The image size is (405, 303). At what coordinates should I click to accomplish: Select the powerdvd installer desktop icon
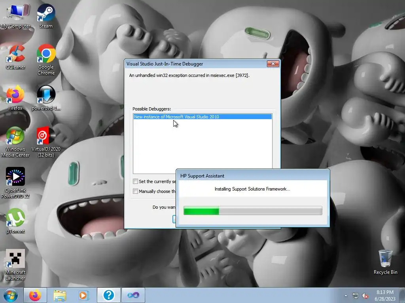tap(46, 98)
